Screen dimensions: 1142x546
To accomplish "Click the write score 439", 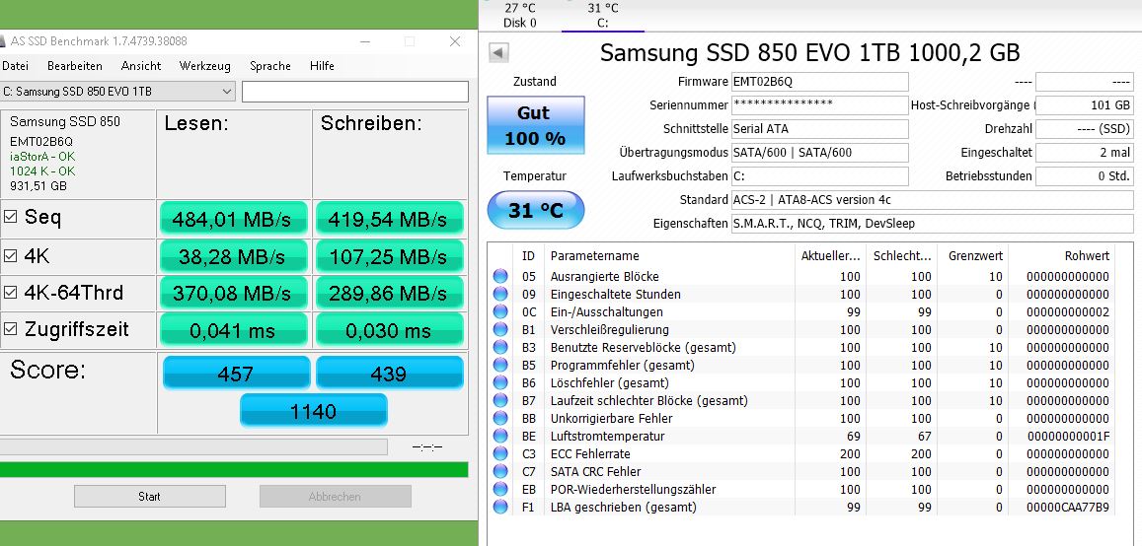I will [x=389, y=373].
